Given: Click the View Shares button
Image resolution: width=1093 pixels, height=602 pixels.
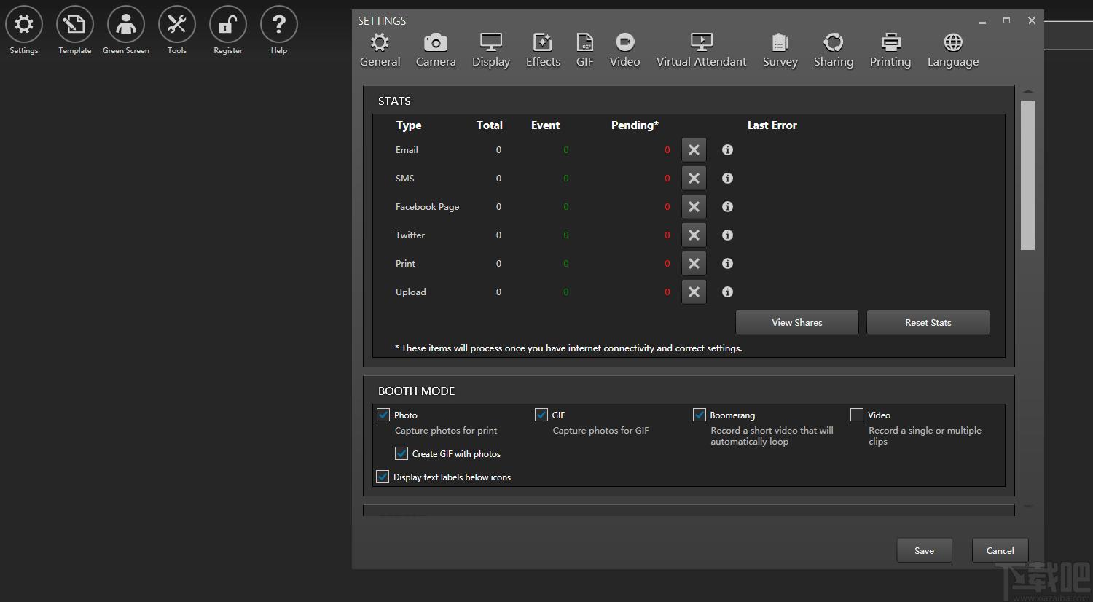Looking at the screenshot, I should [796, 322].
